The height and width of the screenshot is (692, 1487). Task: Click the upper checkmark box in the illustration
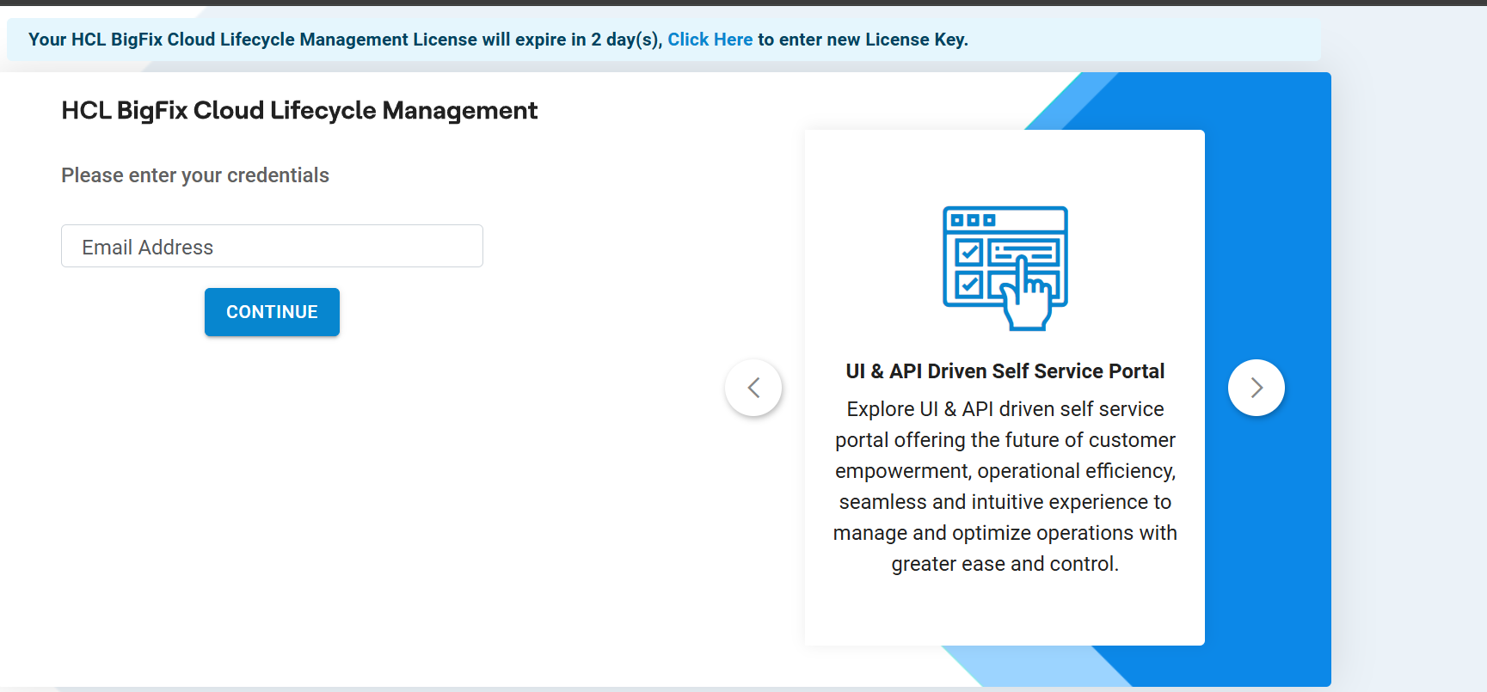pyautogui.click(x=969, y=252)
